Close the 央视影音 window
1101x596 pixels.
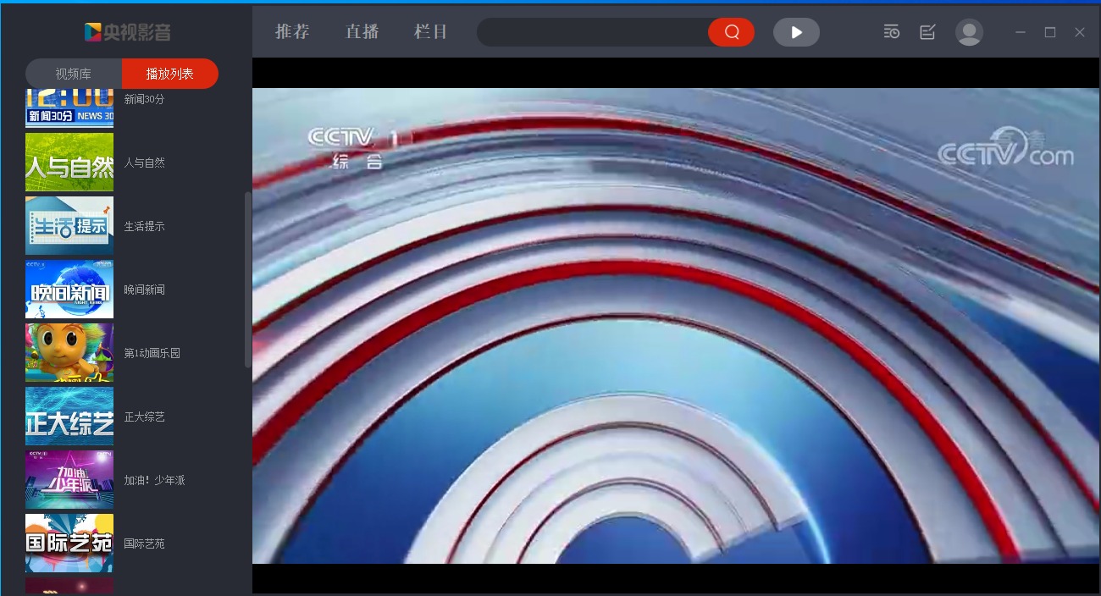point(1080,32)
